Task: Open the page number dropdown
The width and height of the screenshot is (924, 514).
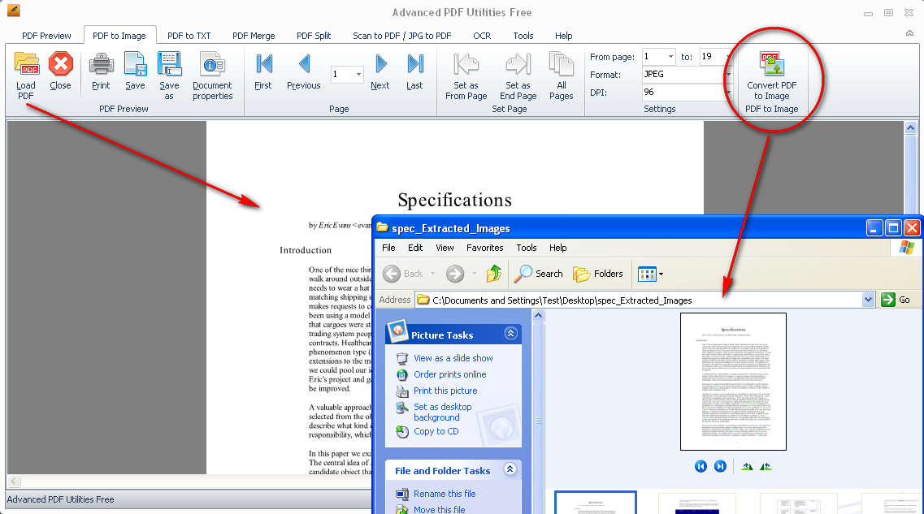Action: (358, 75)
